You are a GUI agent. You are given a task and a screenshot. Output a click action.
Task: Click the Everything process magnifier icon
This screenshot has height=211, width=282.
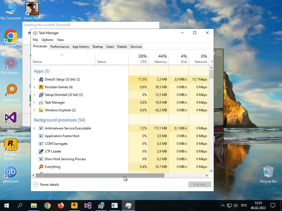pos(41,167)
